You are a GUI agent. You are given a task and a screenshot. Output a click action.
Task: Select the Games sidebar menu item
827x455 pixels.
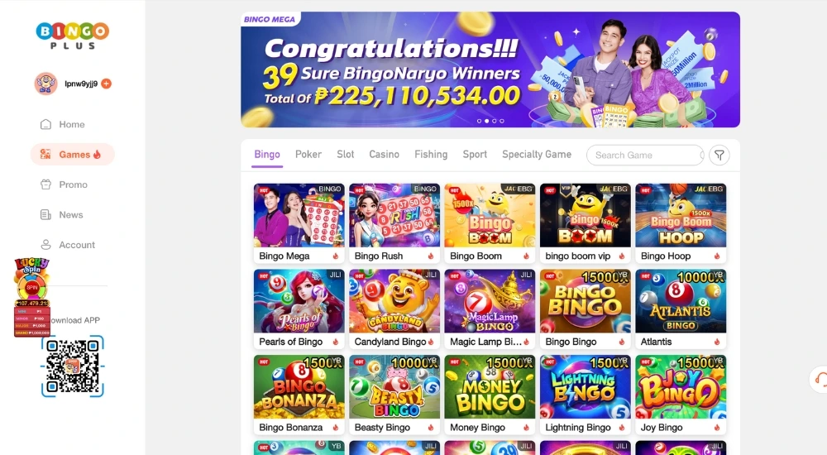pyautogui.click(x=72, y=154)
